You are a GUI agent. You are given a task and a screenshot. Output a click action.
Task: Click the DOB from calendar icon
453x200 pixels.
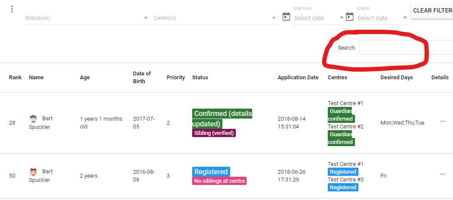(286, 16)
